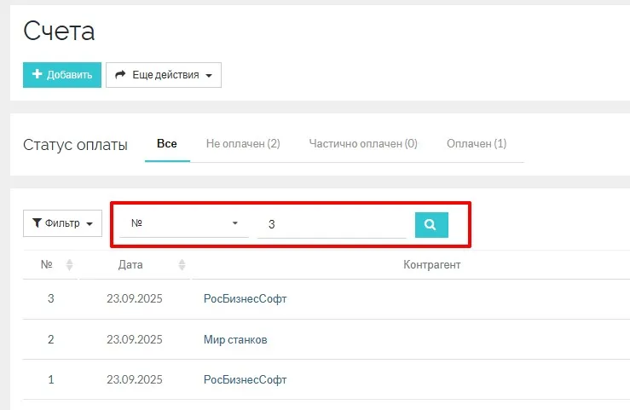Switch to the Все tab
Image resolution: width=630 pixels, height=410 pixels.
point(167,144)
